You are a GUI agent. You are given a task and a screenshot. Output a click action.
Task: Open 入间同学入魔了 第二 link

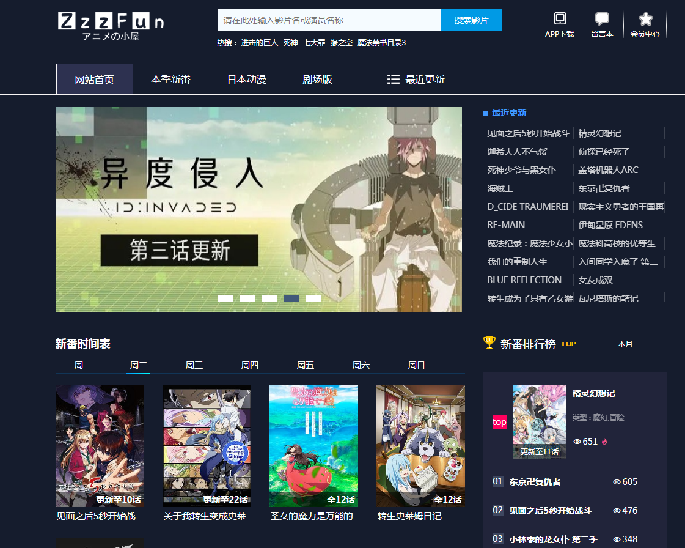click(618, 262)
